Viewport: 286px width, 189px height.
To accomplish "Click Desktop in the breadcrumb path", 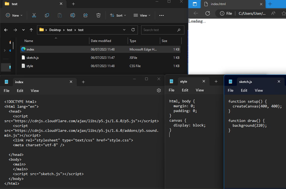I will (55, 30).
